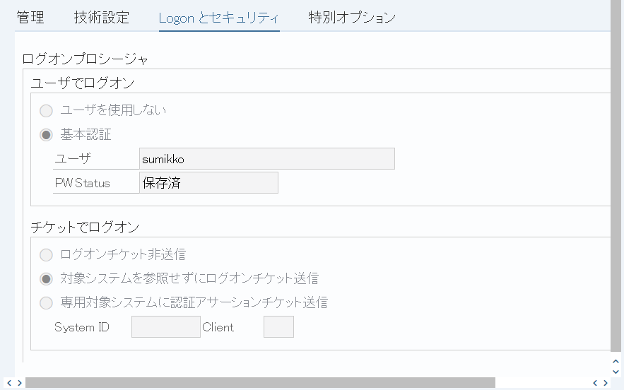Click the ユーザ field containing sumikko

click(267, 159)
